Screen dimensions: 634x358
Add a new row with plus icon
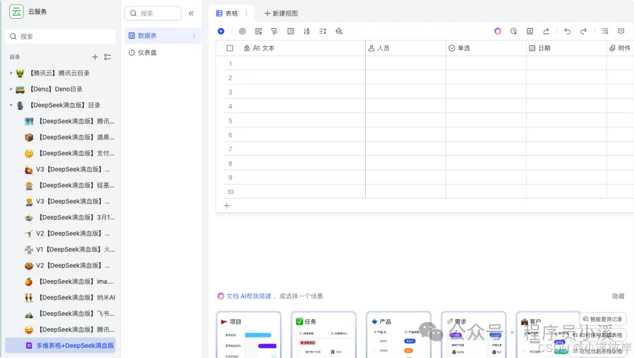(x=227, y=206)
